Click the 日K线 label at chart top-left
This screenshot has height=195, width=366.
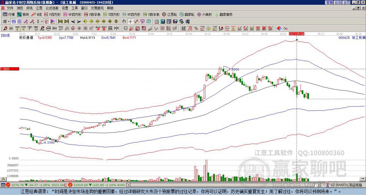click(x=5, y=36)
